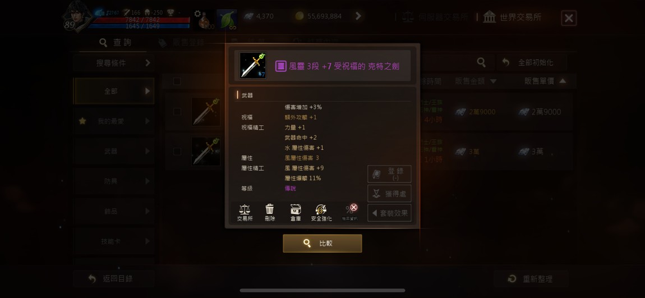Sort by 販售金額 dropdown arrow
The height and width of the screenshot is (298, 645).
click(x=493, y=81)
